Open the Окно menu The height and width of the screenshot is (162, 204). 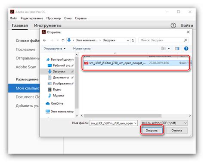pos(68,18)
